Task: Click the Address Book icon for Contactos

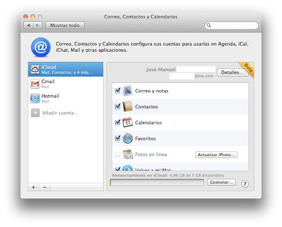Action: (x=127, y=106)
